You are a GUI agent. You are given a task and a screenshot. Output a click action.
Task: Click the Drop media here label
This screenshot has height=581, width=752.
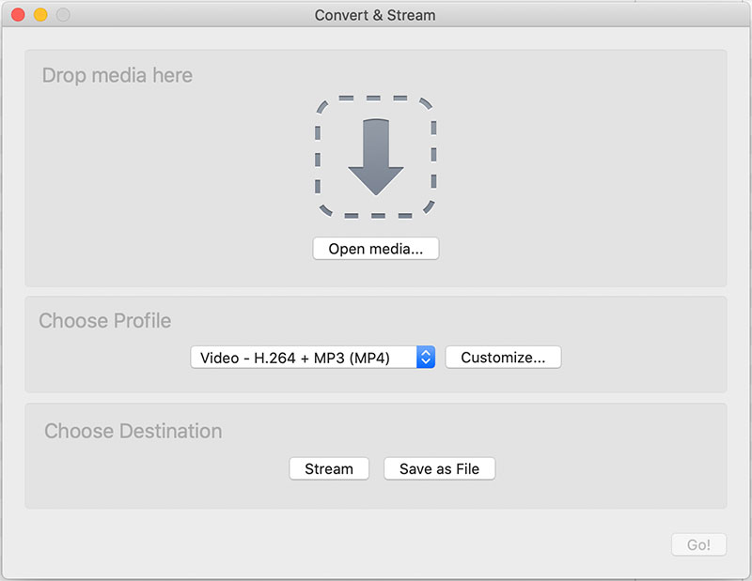(x=117, y=75)
